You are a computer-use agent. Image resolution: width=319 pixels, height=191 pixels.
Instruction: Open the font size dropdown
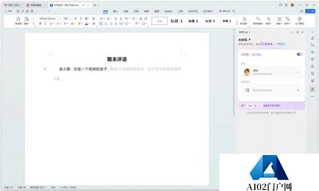(71, 18)
